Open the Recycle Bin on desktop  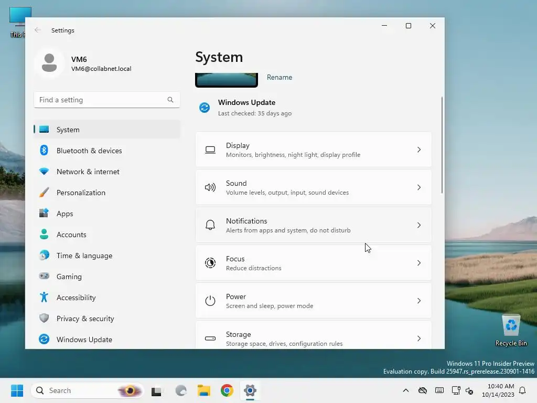[511, 330]
